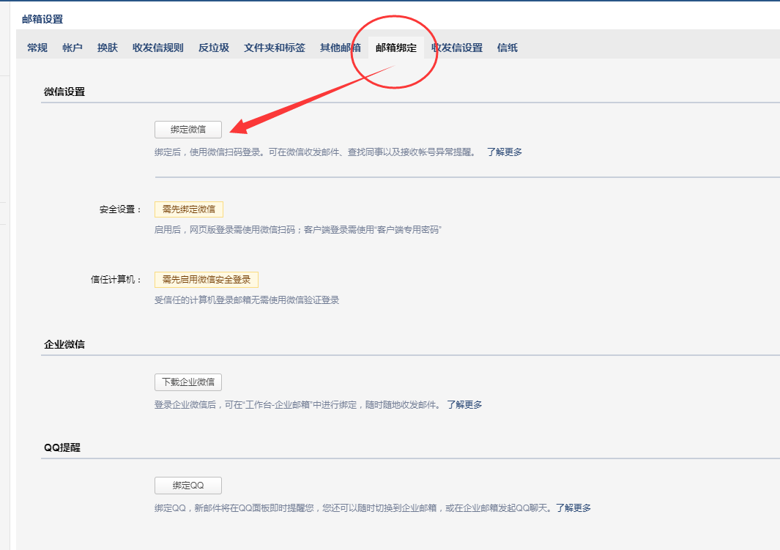Open the 换肤 skin tab
Image resolution: width=780 pixels, height=550 pixels.
[108, 48]
